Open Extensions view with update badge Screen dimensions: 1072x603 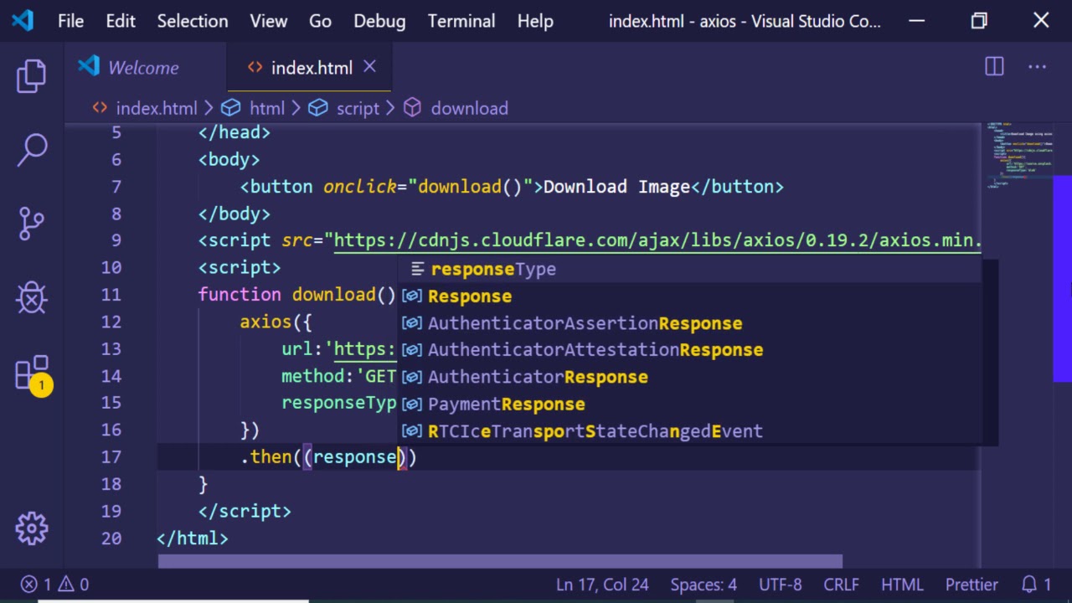tap(32, 373)
